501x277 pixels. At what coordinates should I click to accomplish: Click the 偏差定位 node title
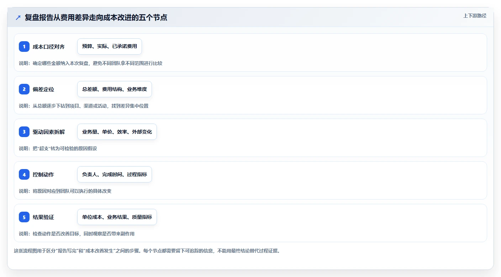point(43,89)
